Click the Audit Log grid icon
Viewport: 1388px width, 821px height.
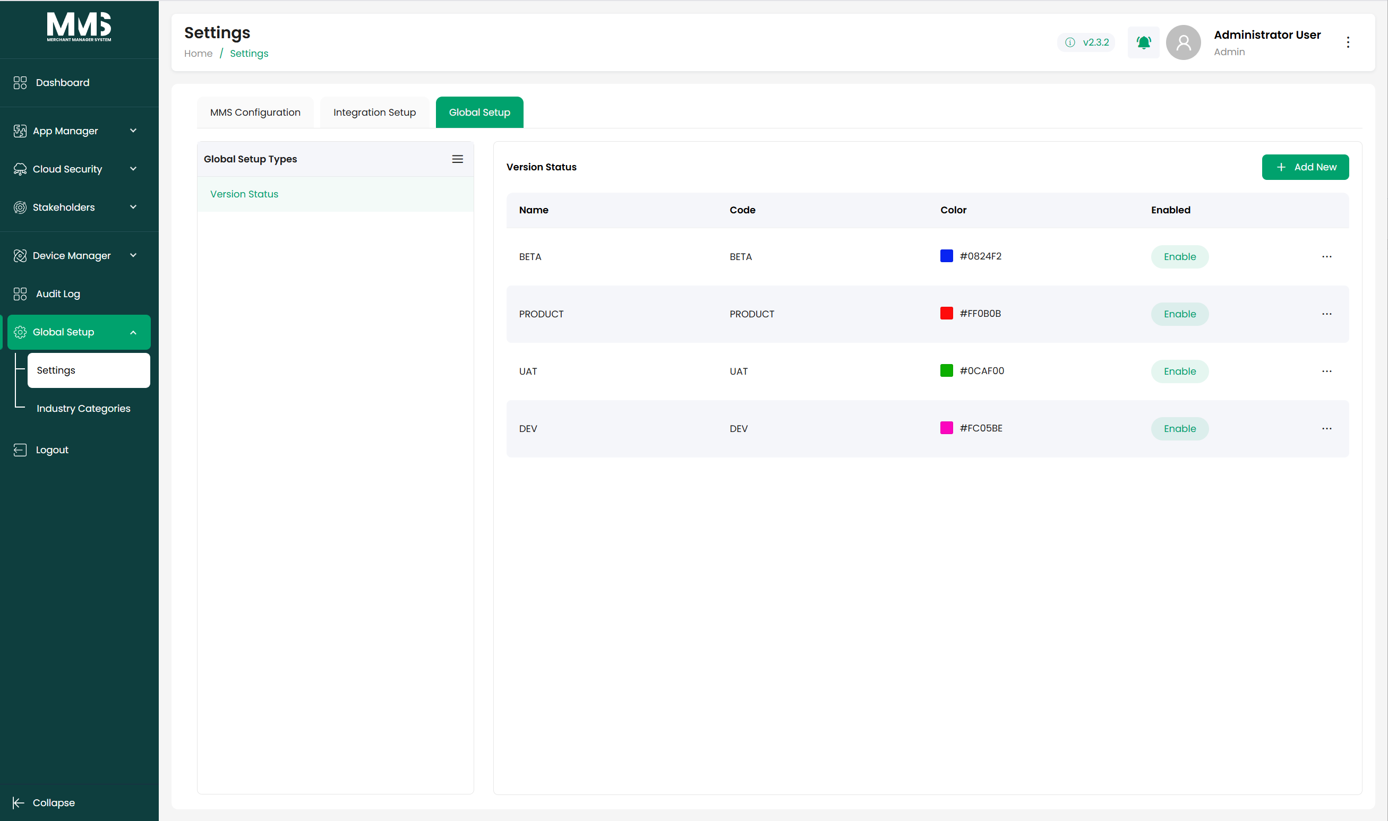click(20, 294)
